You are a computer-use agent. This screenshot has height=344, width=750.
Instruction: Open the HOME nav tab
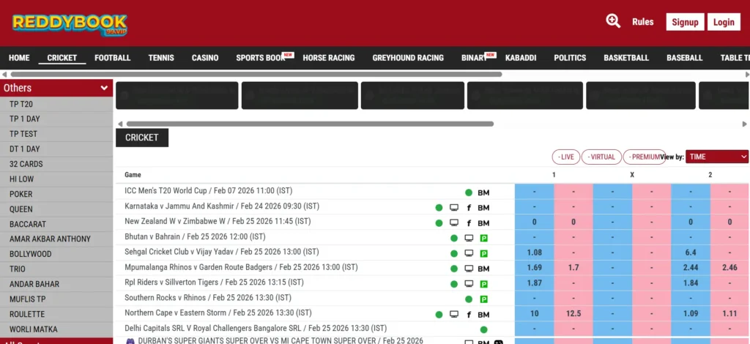(x=19, y=58)
